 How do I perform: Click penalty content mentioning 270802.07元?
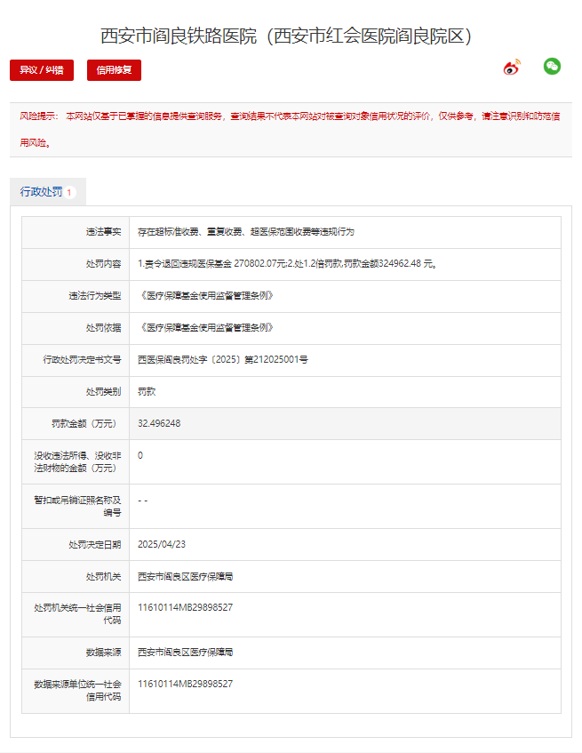pos(287,264)
